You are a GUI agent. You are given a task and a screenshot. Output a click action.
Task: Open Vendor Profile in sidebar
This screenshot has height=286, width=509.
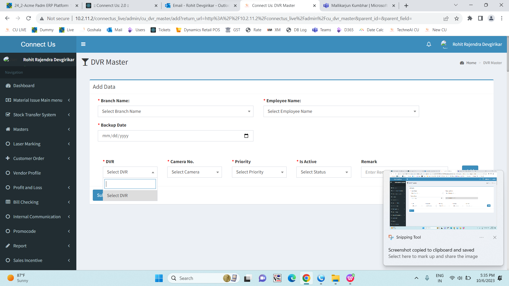tap(38, 173)
